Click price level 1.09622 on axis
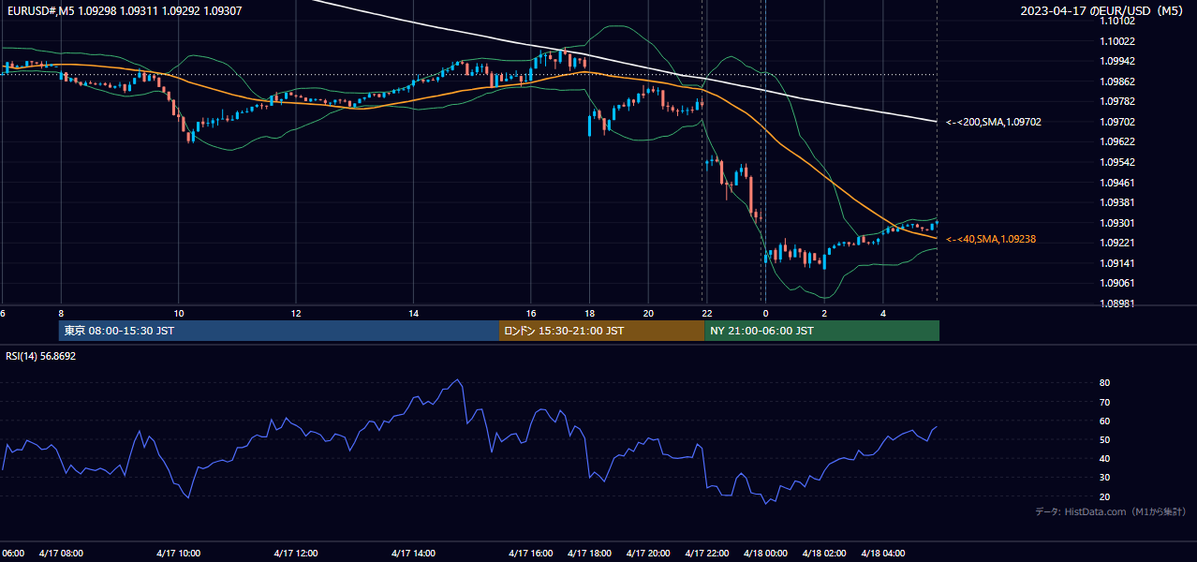 click(1118, 142)
